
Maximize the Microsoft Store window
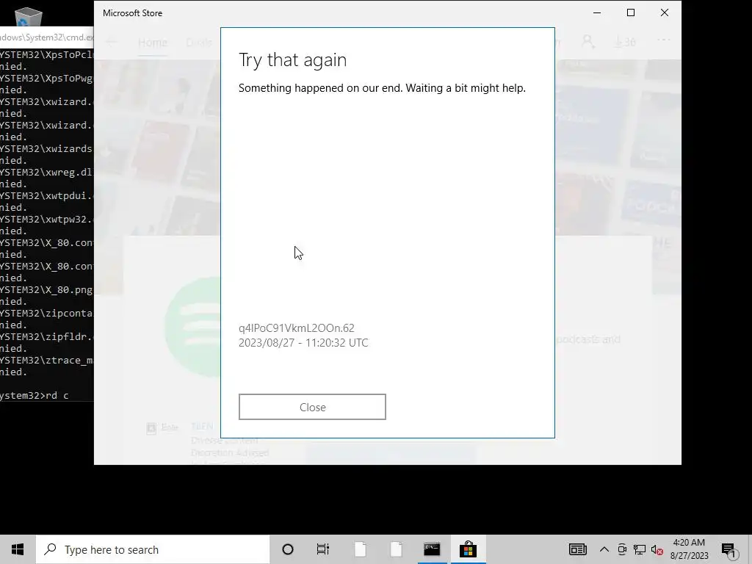pos(631,13)
